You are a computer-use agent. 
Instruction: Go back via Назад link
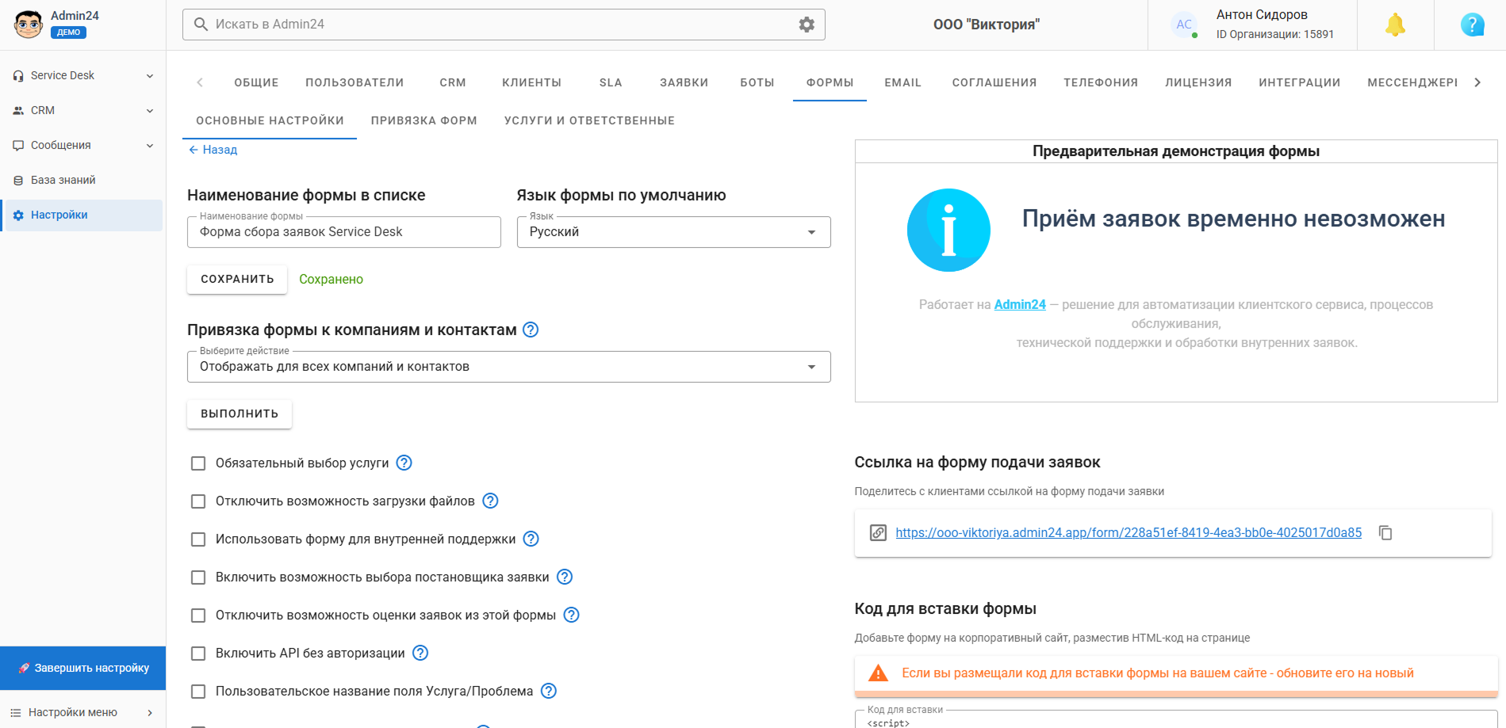pos(213,150)
